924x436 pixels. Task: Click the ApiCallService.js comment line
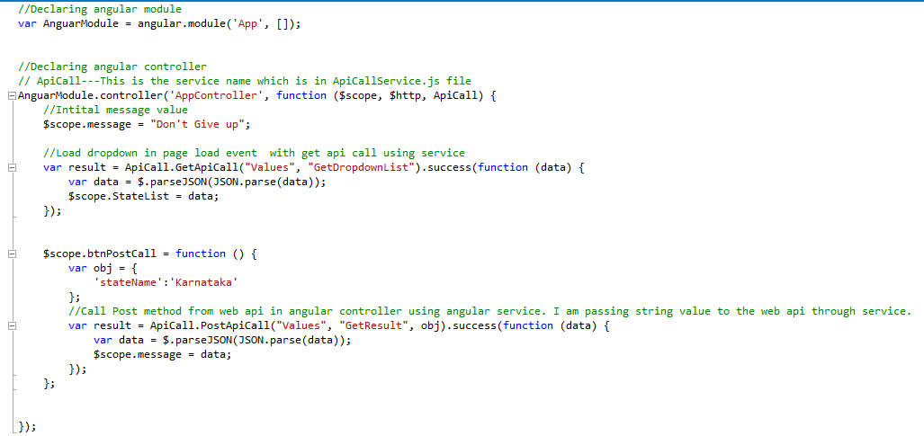point(245,81)
